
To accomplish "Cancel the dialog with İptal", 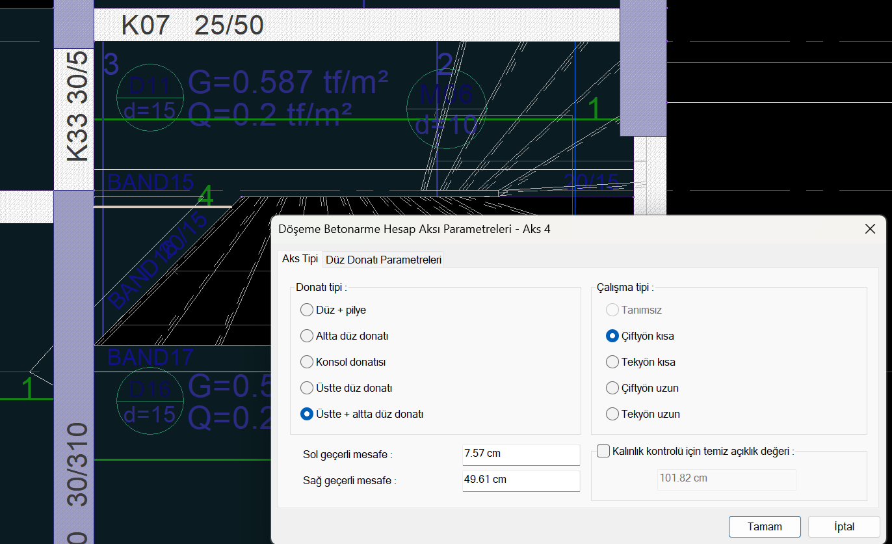I will coord(843,527).
